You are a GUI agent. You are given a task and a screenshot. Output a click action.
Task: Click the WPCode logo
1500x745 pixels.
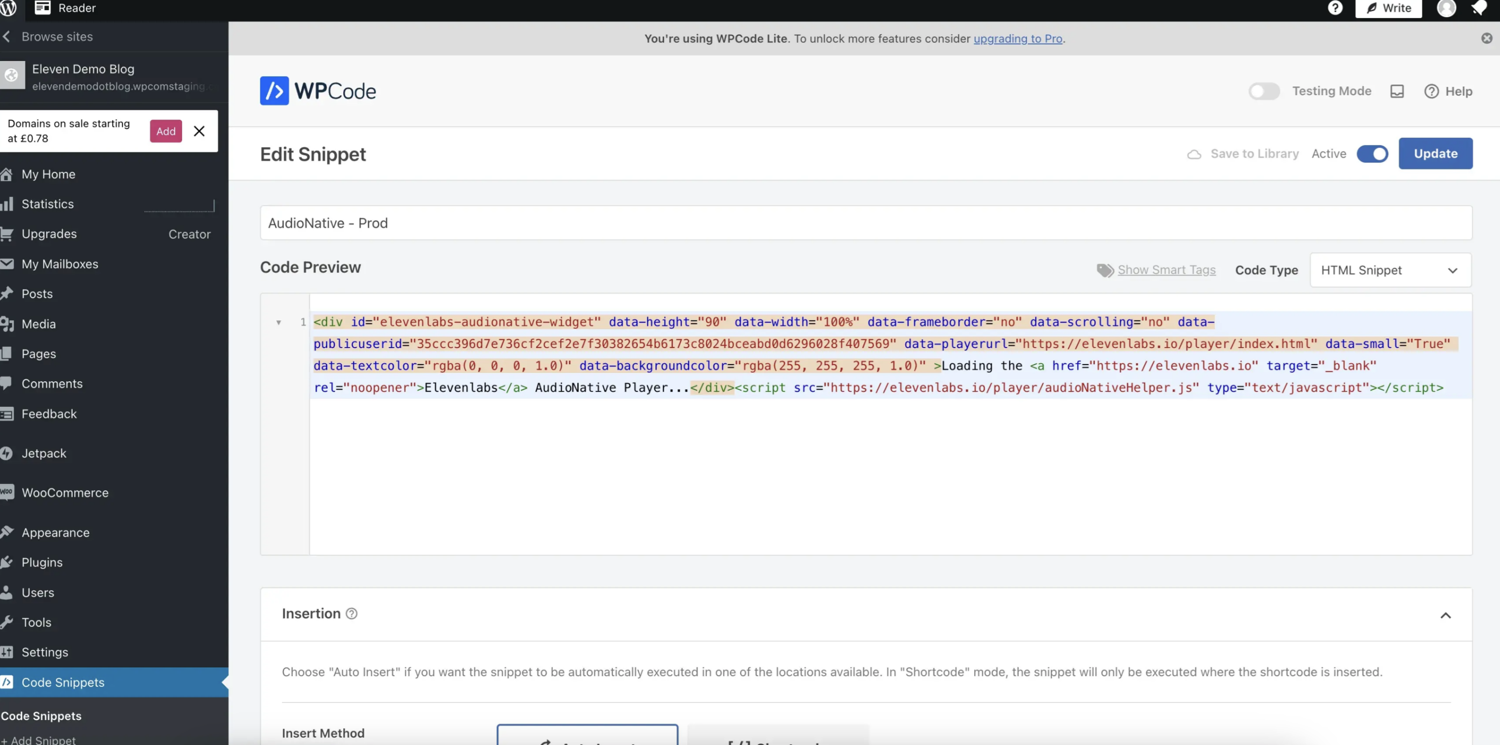317,90
